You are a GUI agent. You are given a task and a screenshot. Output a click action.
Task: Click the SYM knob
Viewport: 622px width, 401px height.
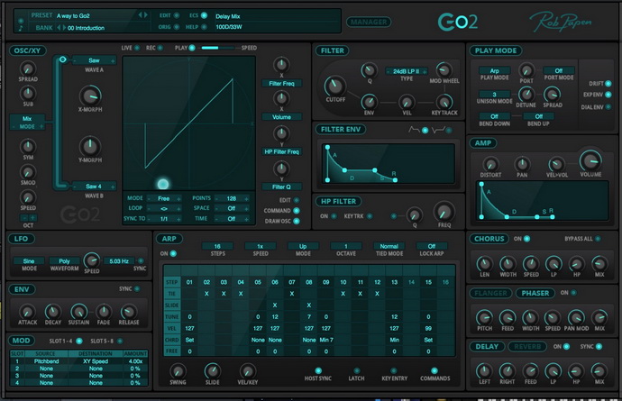27,146
